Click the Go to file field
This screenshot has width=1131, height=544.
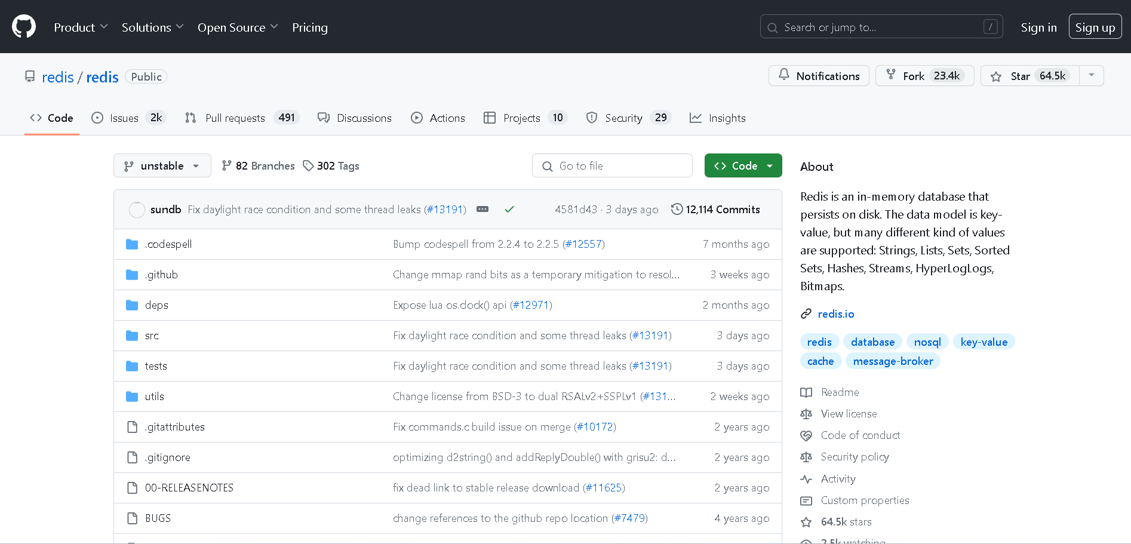click(x=612, y=165)
